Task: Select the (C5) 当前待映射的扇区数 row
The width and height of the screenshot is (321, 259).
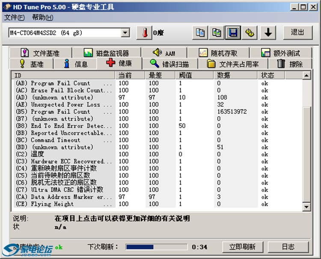Action: [157, 176]
